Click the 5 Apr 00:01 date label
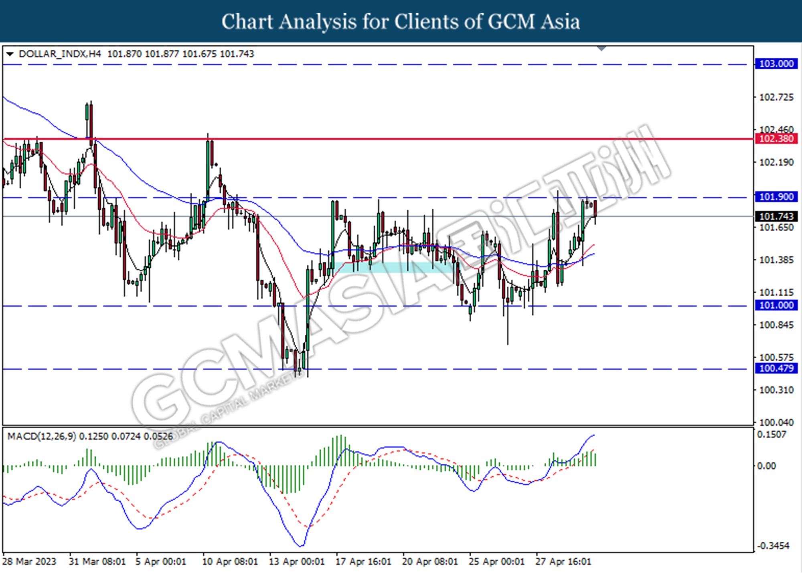The height and width of the screenshot is (573, 802). click(161, 561)
